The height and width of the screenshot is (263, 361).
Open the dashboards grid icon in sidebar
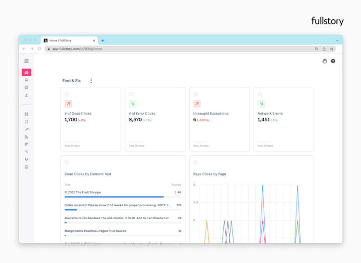26,114
